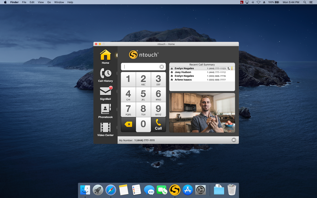Select Joey Hudson in Recent Call Summary
Viewport: 317px width, 198px height.
pyautogui.click(x=202, y=72)
